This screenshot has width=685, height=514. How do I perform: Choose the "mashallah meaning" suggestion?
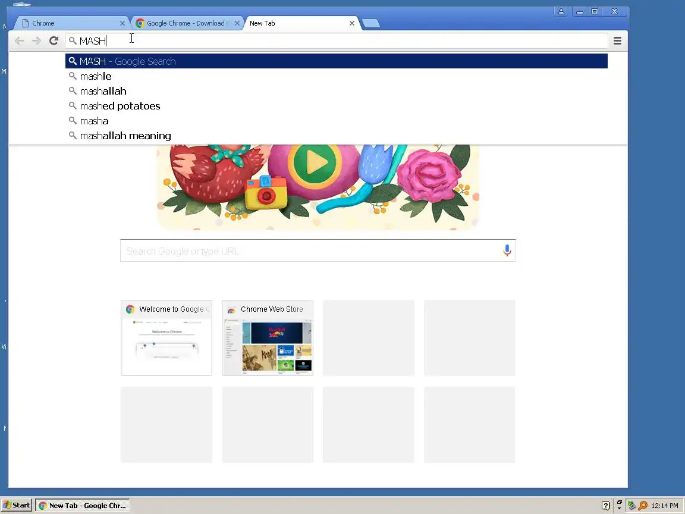point(337,136)
